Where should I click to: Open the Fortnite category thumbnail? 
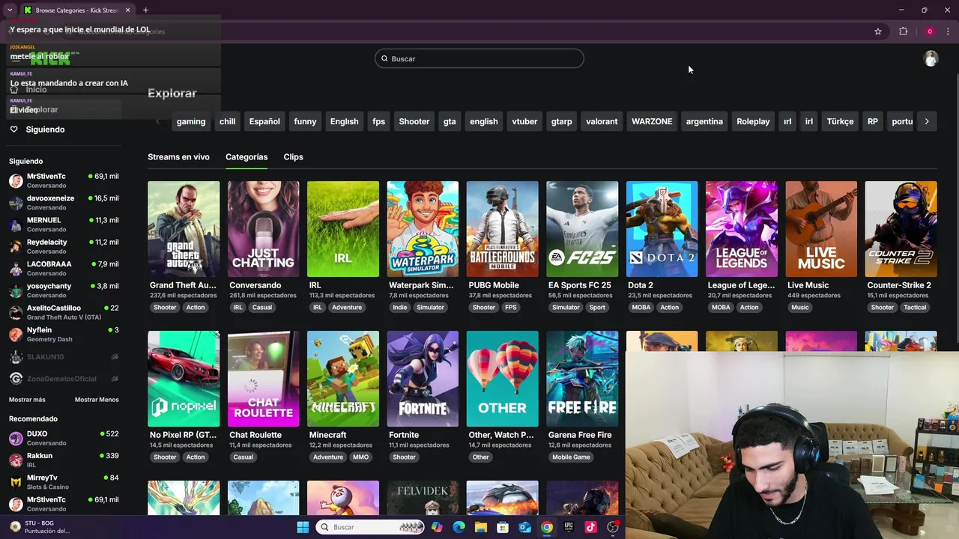point(423,379)
